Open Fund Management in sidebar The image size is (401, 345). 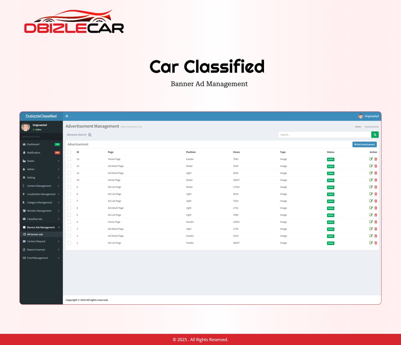tap(41, 258)
